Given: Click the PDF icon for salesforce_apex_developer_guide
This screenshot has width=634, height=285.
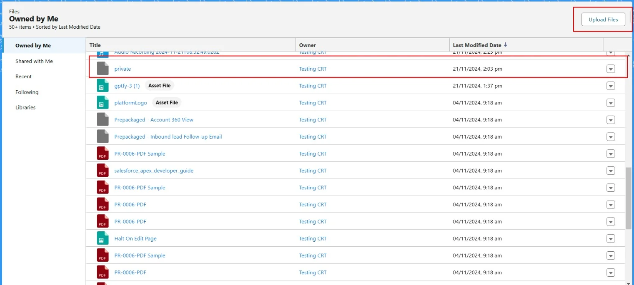Looking at the screenshot, I should tap(103, 171).
